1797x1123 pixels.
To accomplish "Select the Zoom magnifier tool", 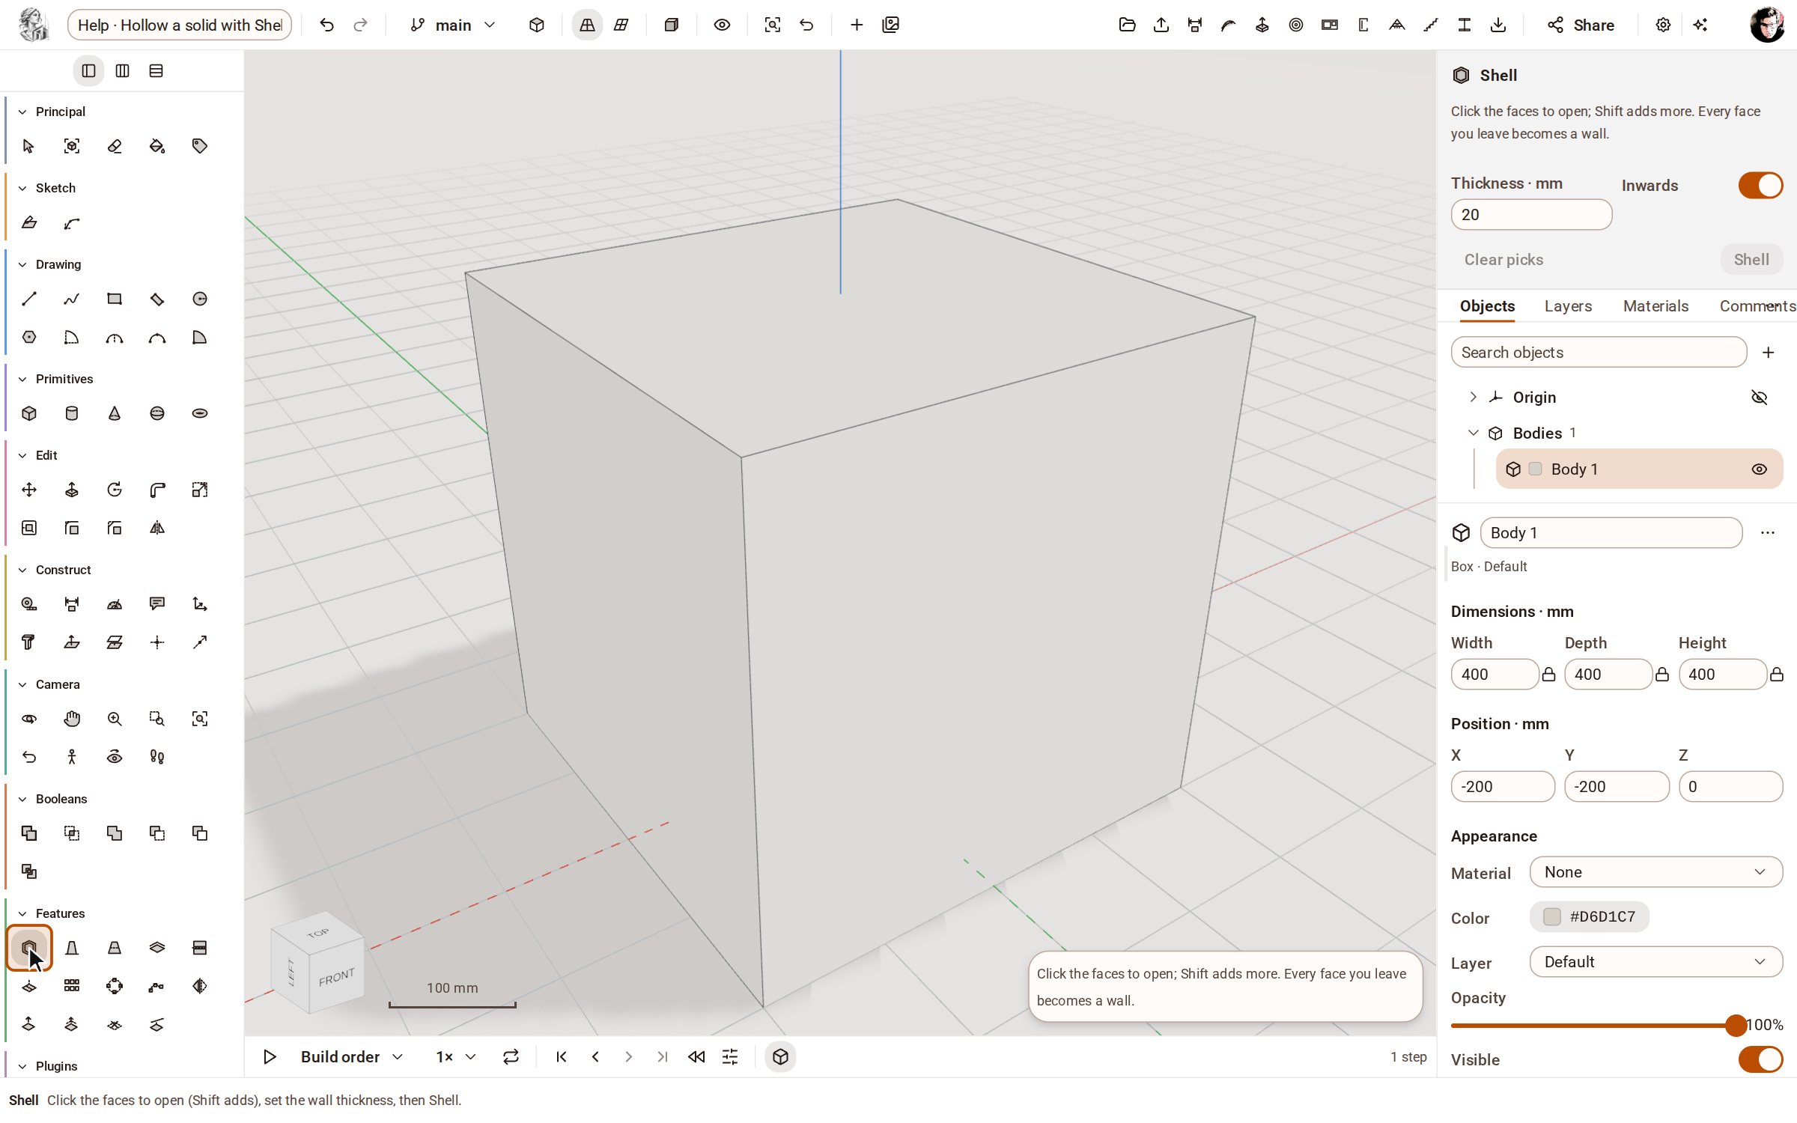I will click(115, 719).
